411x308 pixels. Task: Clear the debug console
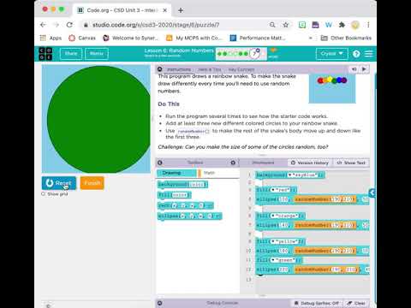coord(356,303)
